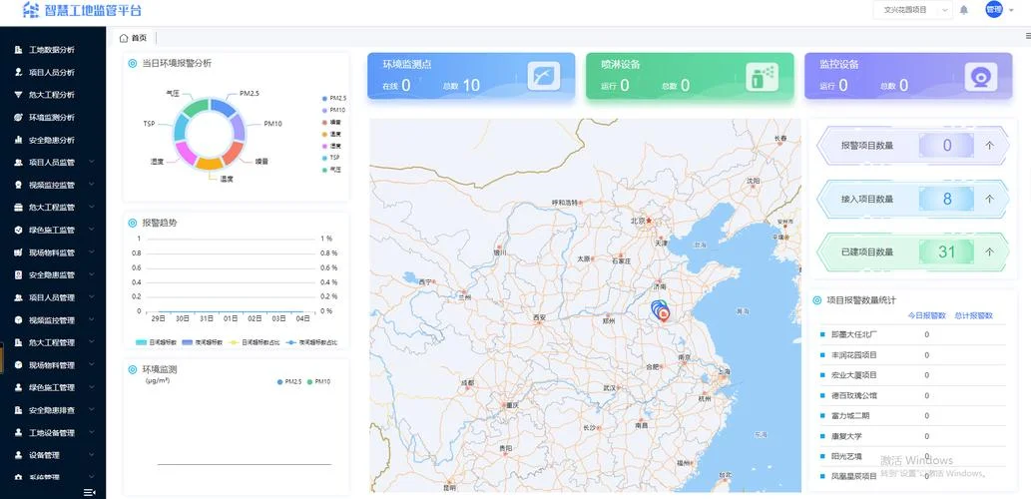This screenshot has height=499, width=1031.
Task: Toggle PM10 legend in 环境监测 chart
Action: click(x=319, y=382)
